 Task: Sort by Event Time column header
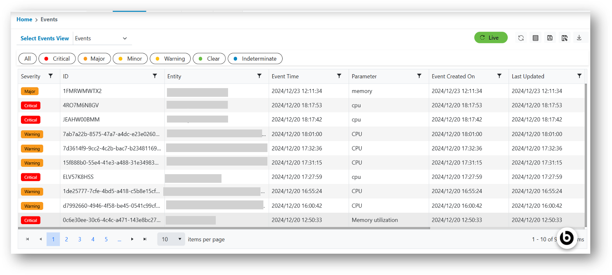tap(285, 76)
